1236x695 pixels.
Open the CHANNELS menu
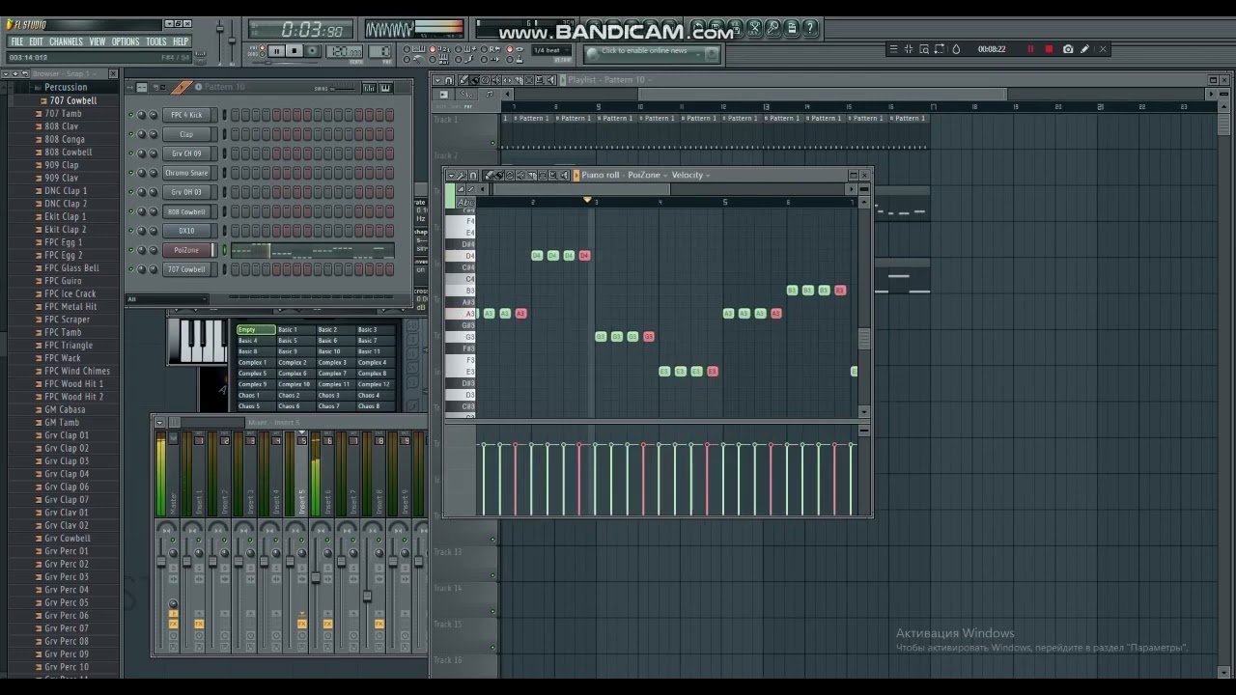(66, 42)
